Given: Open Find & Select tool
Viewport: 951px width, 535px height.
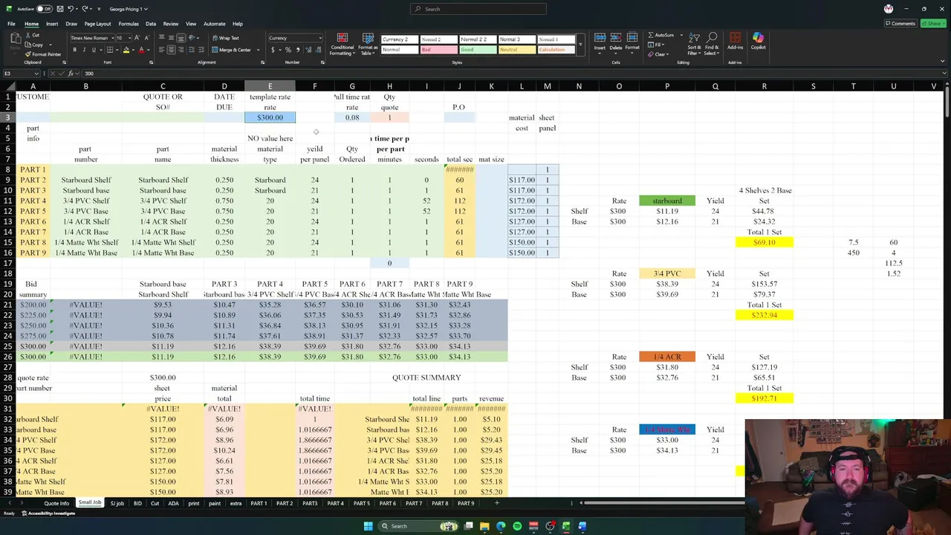Looking at the screenshot, I should tap(711, 45).
